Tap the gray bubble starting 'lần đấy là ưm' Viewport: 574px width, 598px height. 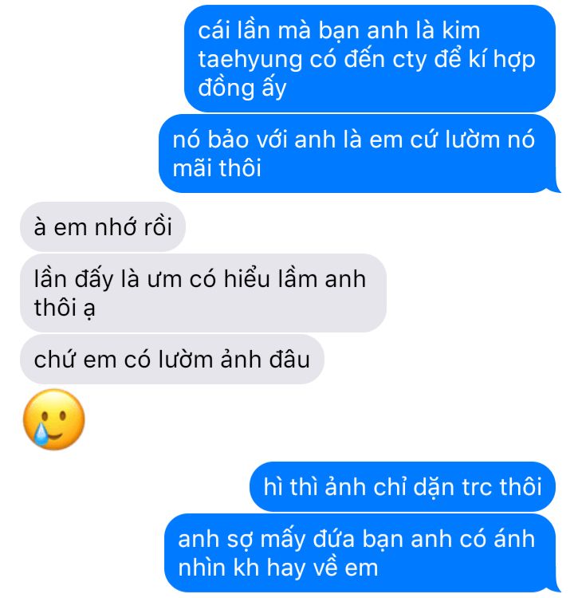pyautogui.click(x=203, y=293)
